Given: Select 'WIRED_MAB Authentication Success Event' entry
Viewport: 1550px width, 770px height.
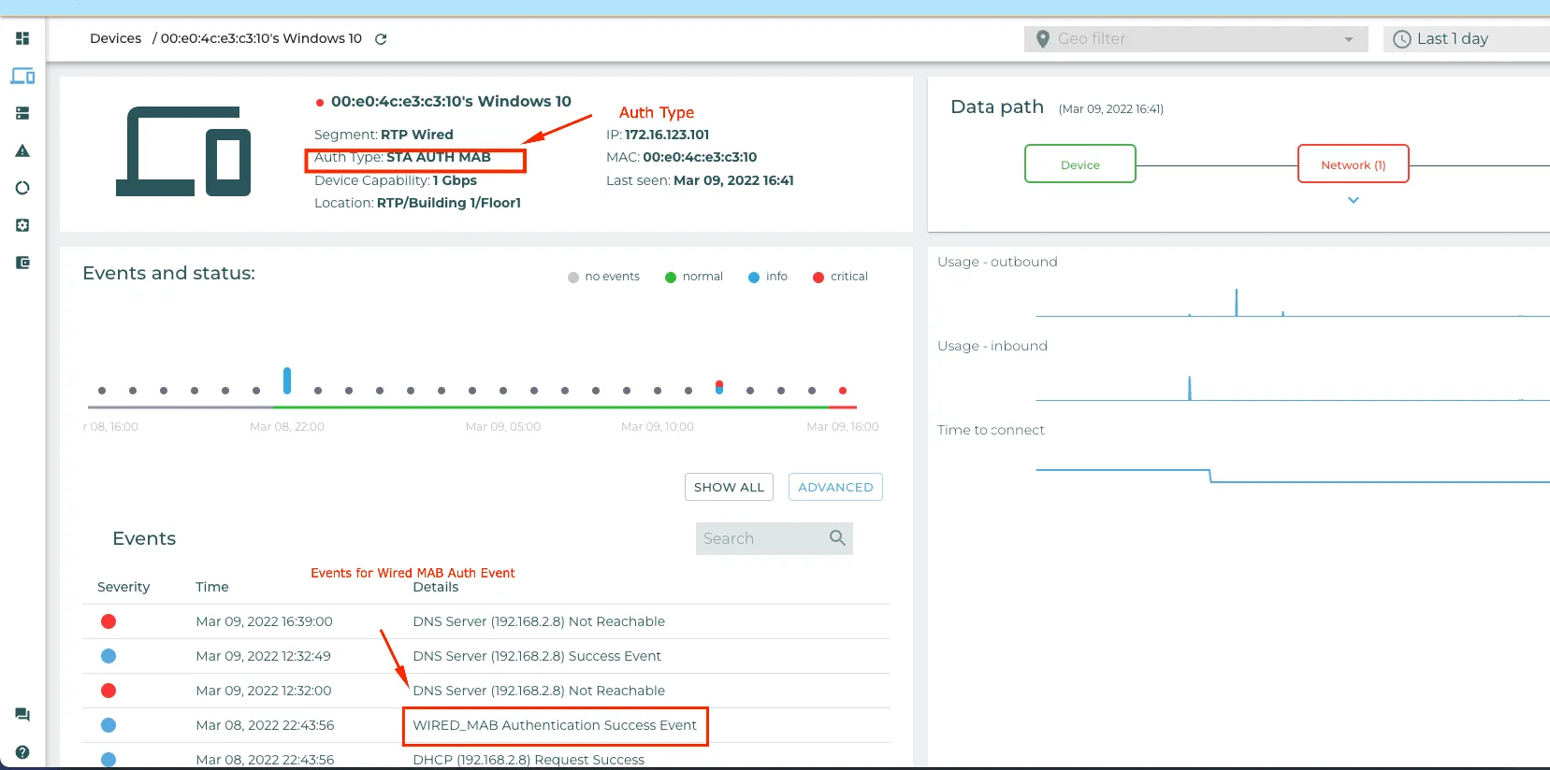Looking at the screenshot, I should (x=555, y=725).
